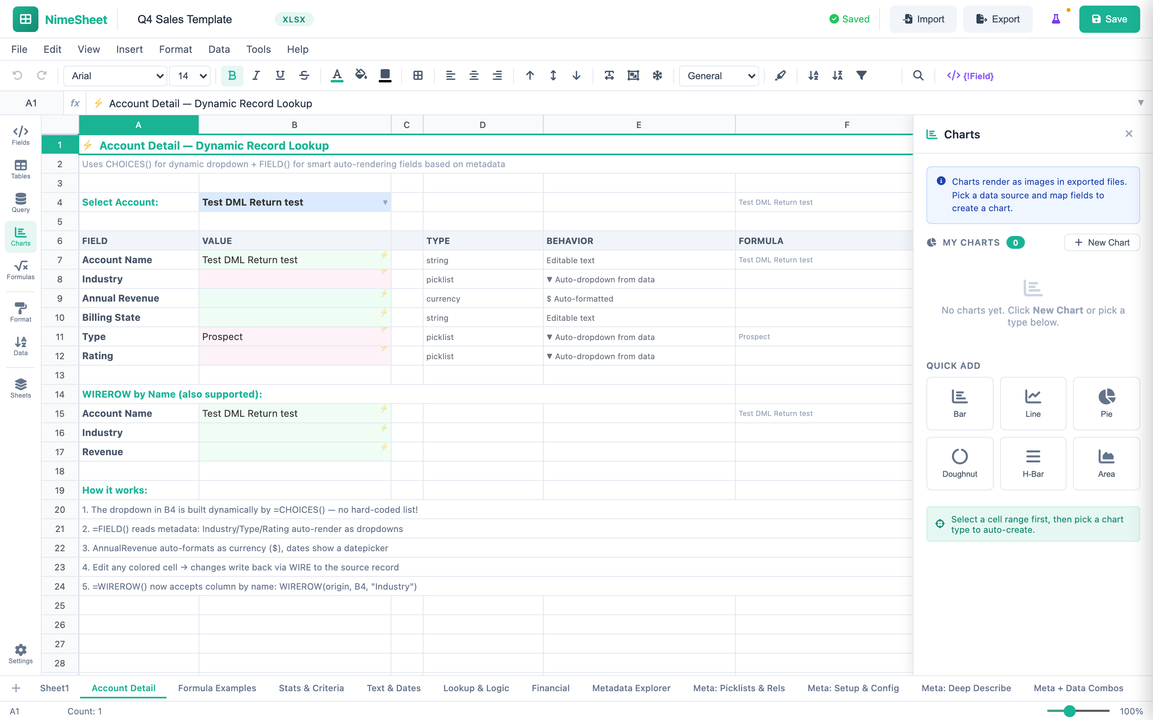Open the Fields panel in the sidebar

[20, 136]
